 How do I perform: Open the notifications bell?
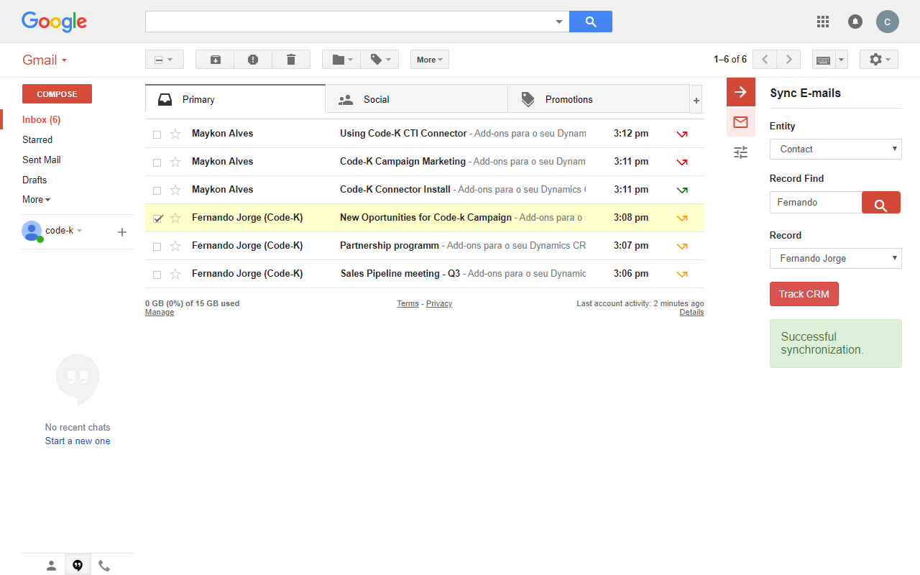coord(855,22)
